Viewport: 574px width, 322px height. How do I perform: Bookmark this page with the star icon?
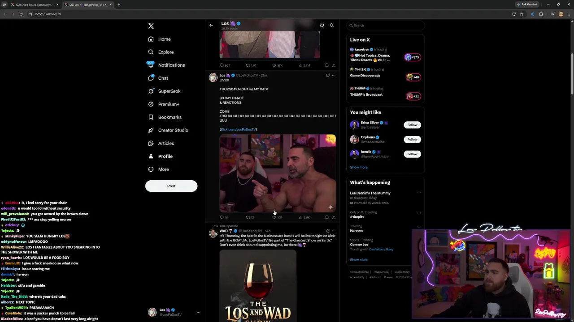pos(521,14)
